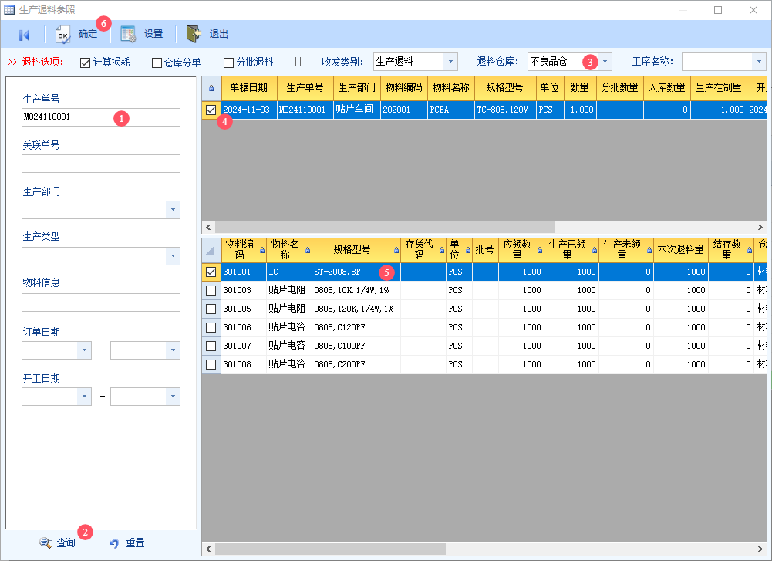Viewport: 772px width, 561px height.
Task: Click upper grid scroll left arrow
Action: (x=208, y=227)
